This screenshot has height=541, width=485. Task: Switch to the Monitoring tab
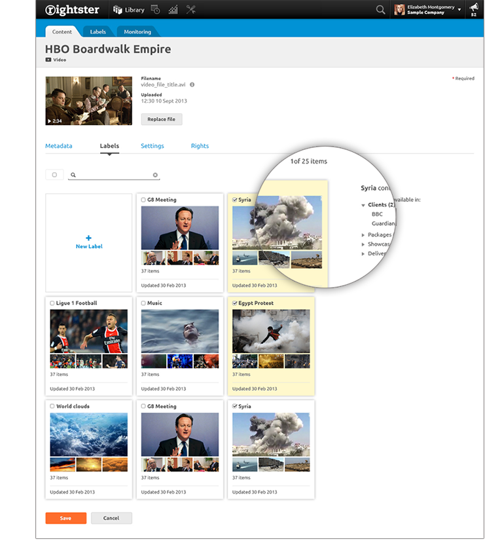pos(137,31)
